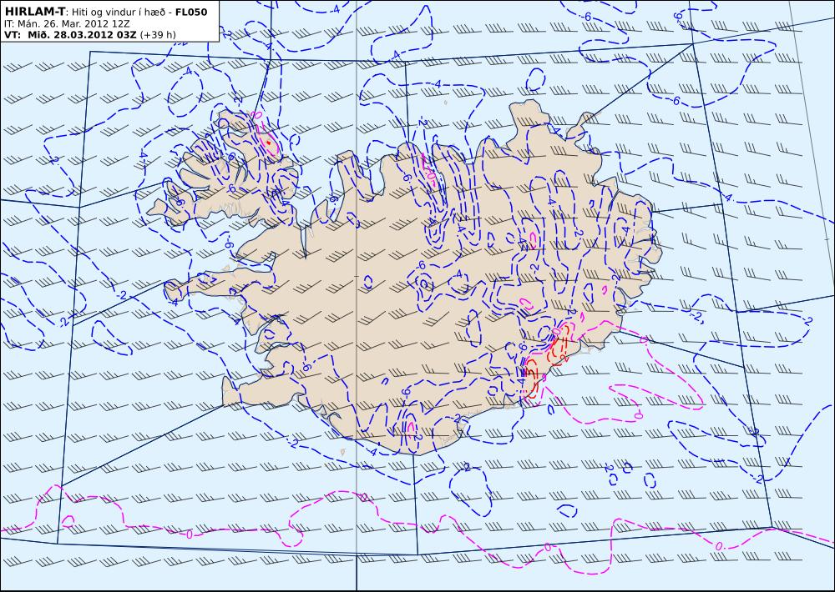Viewport: 835px width, 592px height.
Task: Select the FL050 flight level label
Action: [191, 12]
